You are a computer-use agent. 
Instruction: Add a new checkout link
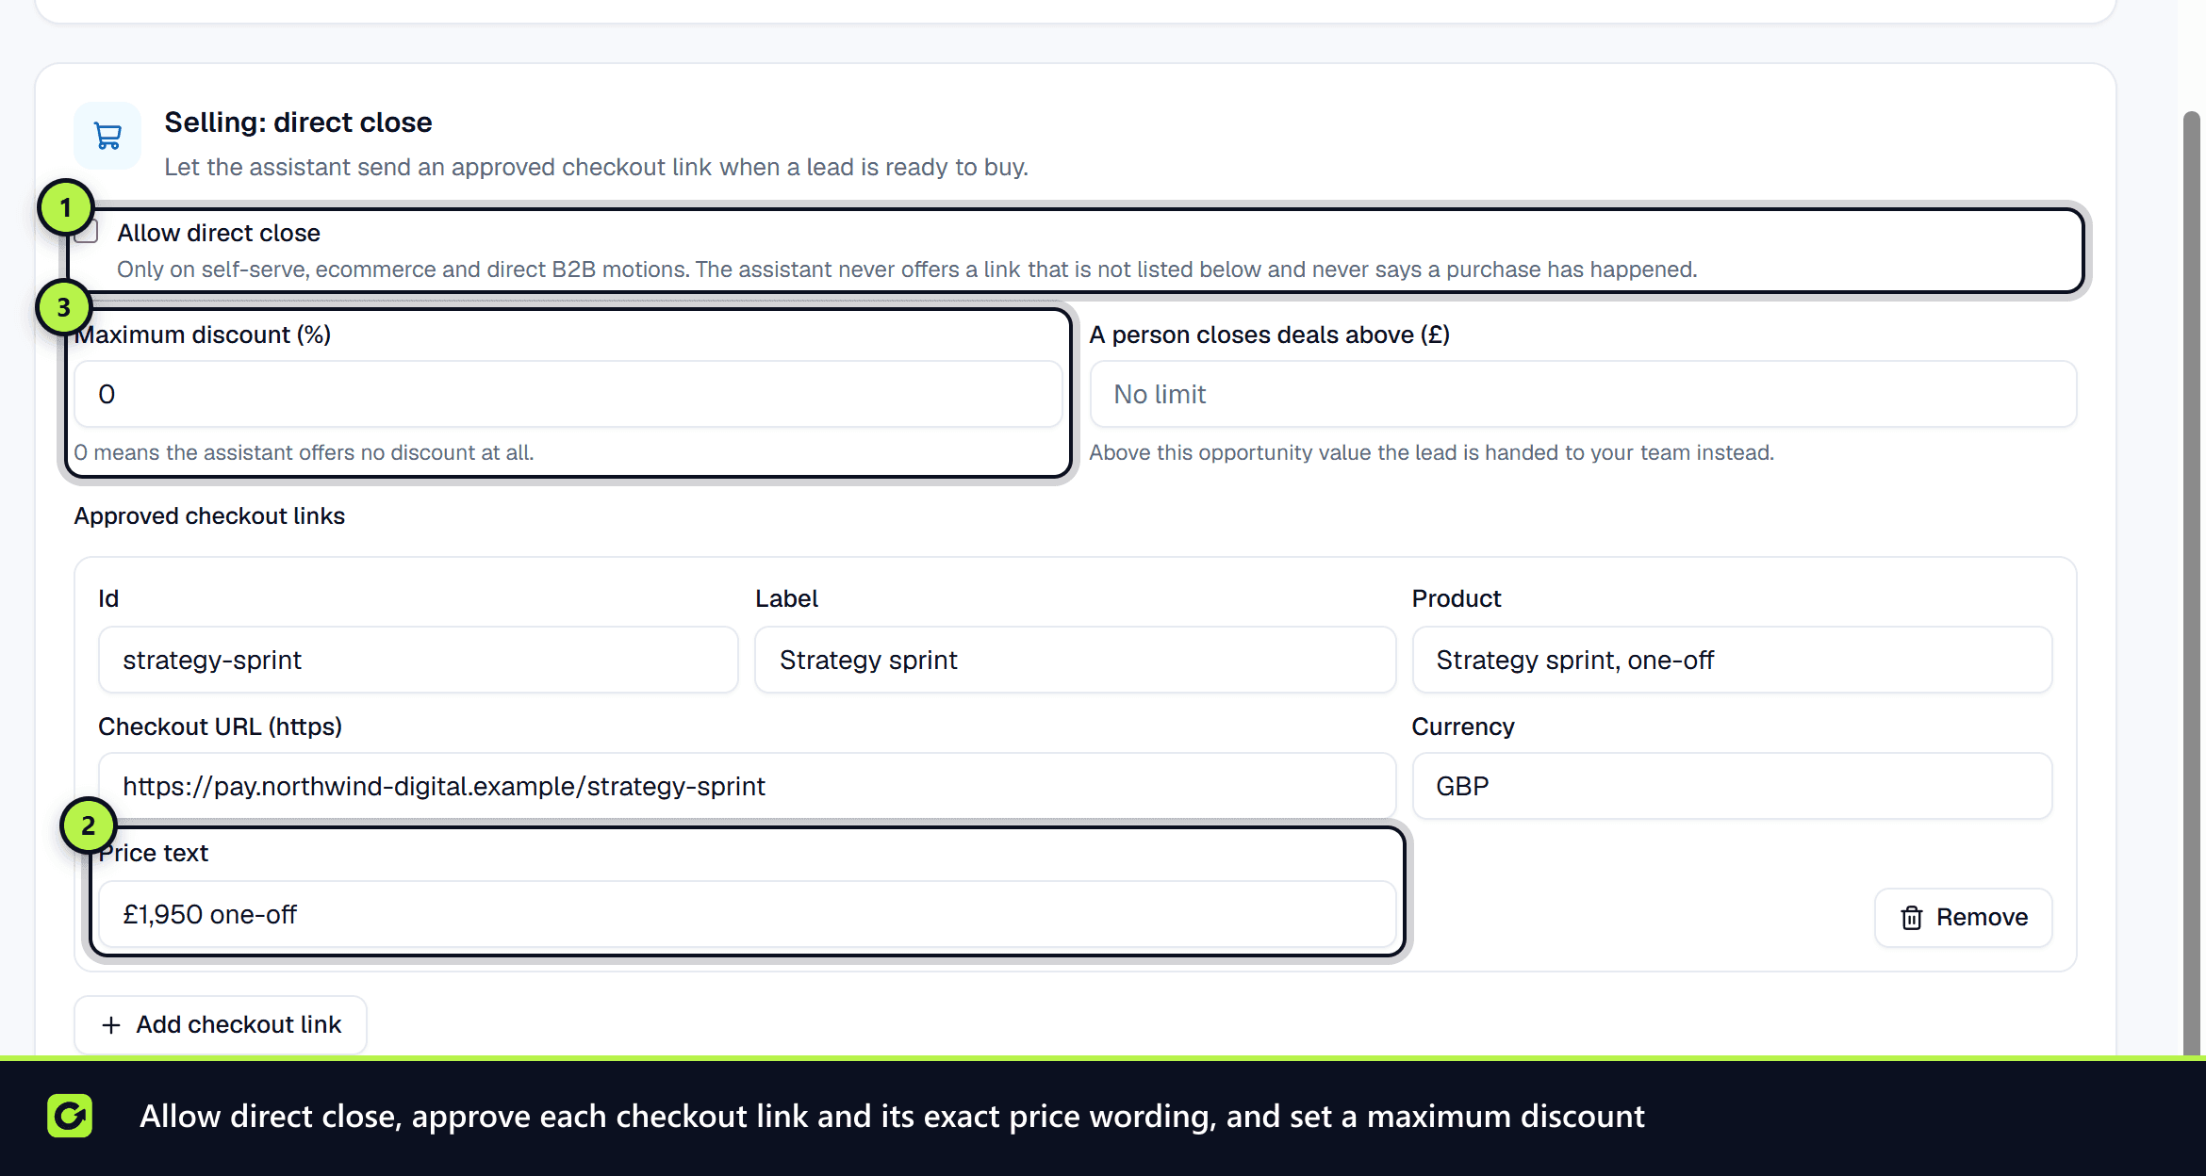221,1025
